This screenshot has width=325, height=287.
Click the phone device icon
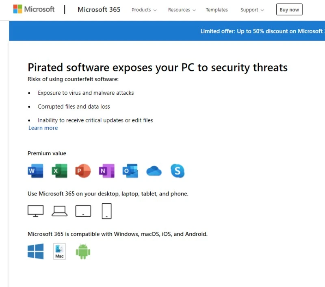106,211
